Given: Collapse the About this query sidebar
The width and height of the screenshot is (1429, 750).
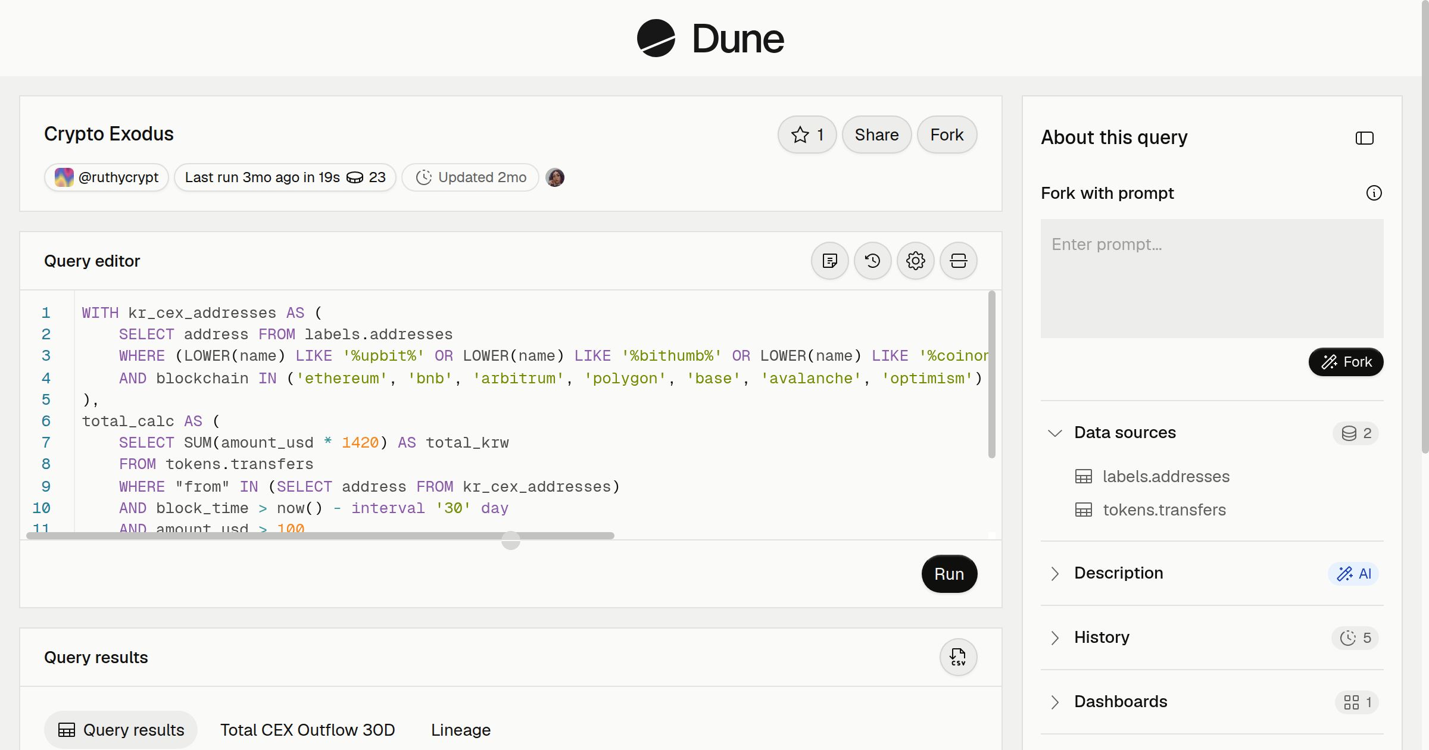Looking at the screenshot, I should pyautogui.click(x=1364, y=138).
